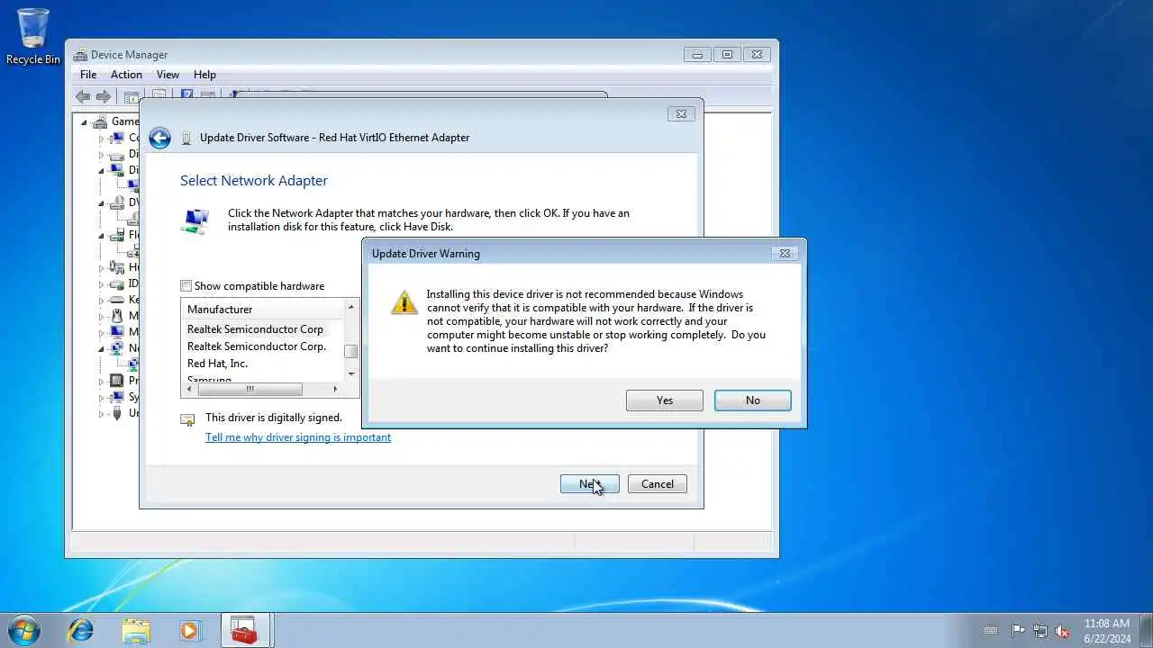The height and width of the screenshot is (648, 1153).
Task: Click the taskbar clock showing 11:08 AM
Action: [x=1107, y=630]
